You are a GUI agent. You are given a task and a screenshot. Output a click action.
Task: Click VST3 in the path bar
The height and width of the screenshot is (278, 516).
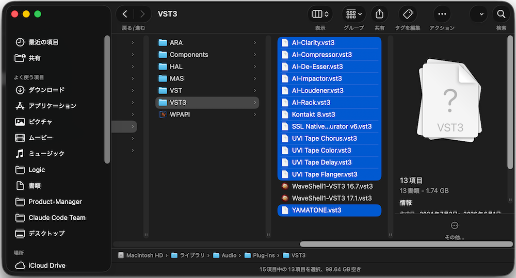(x=294, y=255)
